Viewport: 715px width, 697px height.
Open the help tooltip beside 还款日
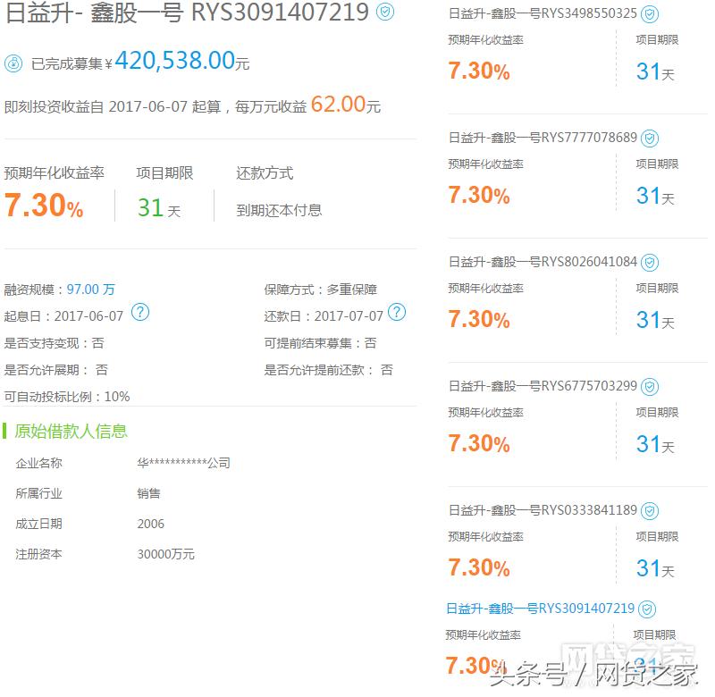[x=395, y=314]
